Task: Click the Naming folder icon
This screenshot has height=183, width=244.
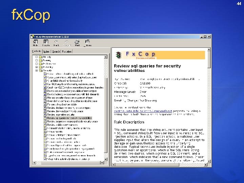Action: click(x=41, y=60)
